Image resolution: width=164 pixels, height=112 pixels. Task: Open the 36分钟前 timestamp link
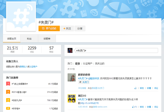point(82,88)
